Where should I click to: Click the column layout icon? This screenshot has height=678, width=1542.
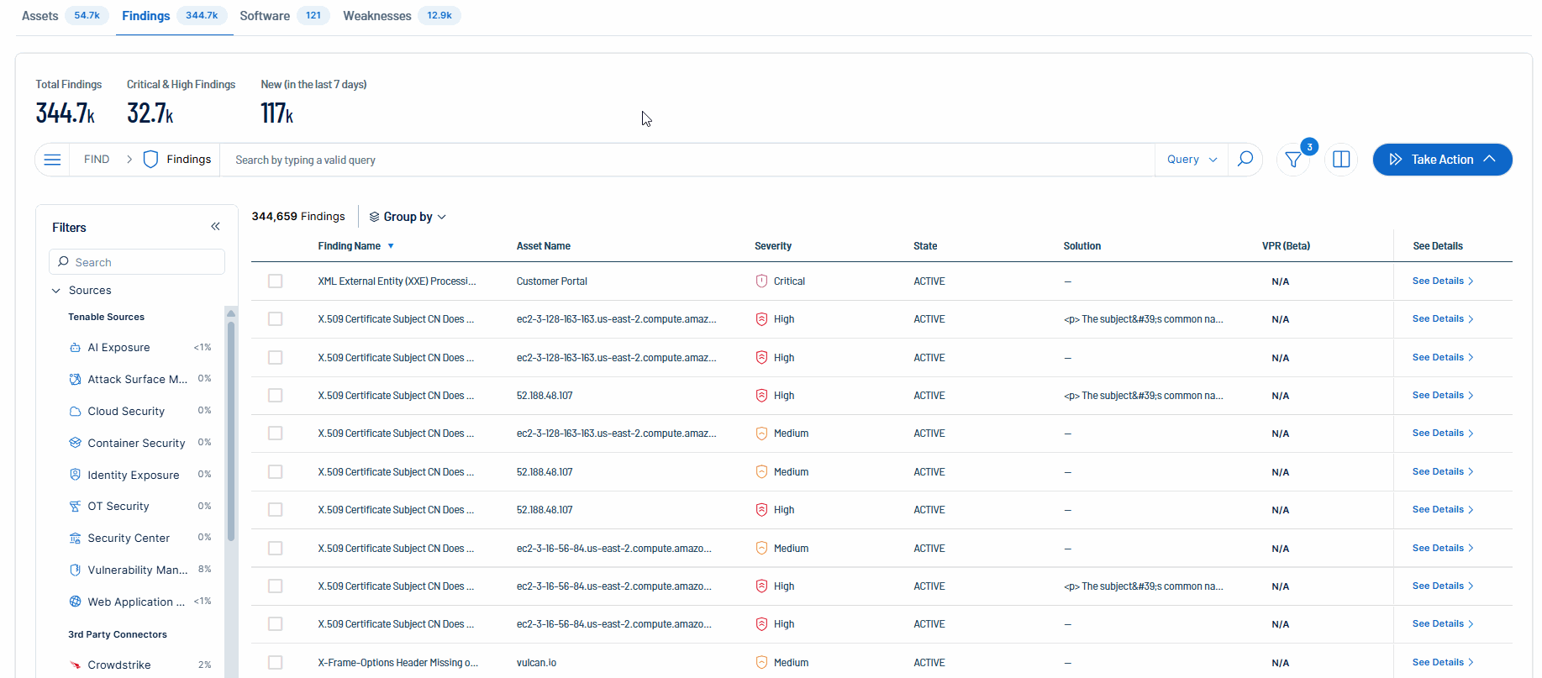click(x=1341, y=160)
